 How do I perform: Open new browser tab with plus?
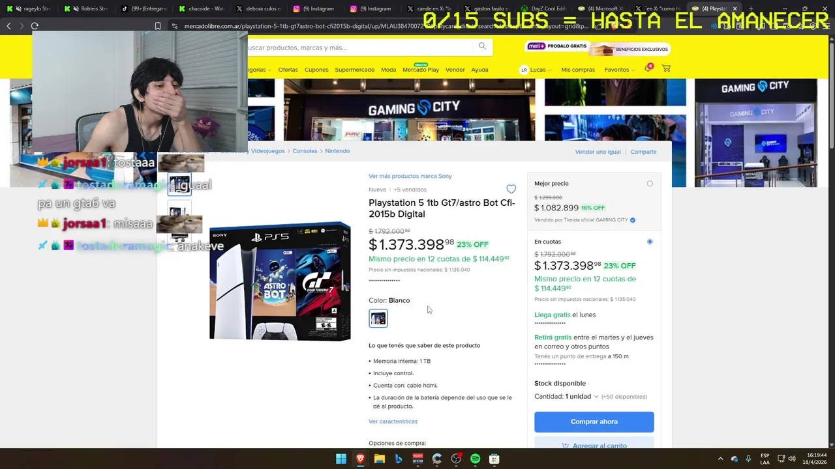pos(751,8)
